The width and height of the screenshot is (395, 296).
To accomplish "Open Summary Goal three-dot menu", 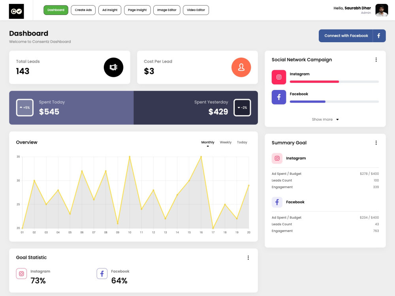I will point(376,143).
